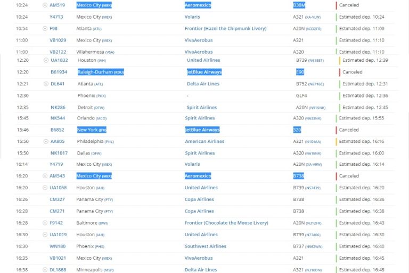Expand the F9142 Baltimore row chevron
The width and height of the screenshot is (409, 273).
(x=45, y=223)
